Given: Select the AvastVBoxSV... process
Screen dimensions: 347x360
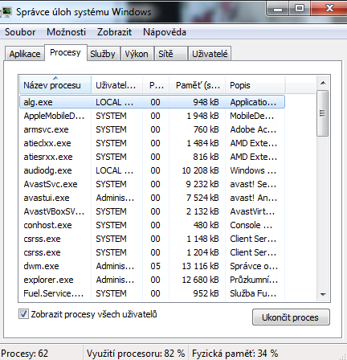Looking at the screenshot, I should point(152,211).
